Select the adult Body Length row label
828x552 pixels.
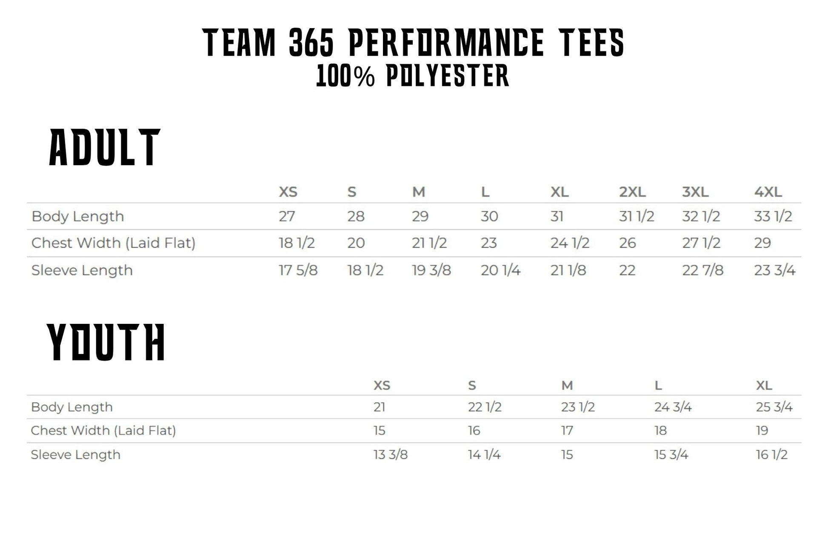78,216
